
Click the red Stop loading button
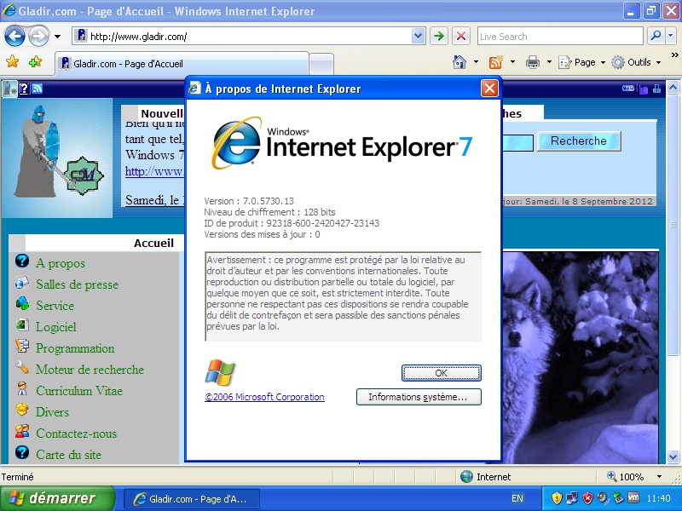461,36
